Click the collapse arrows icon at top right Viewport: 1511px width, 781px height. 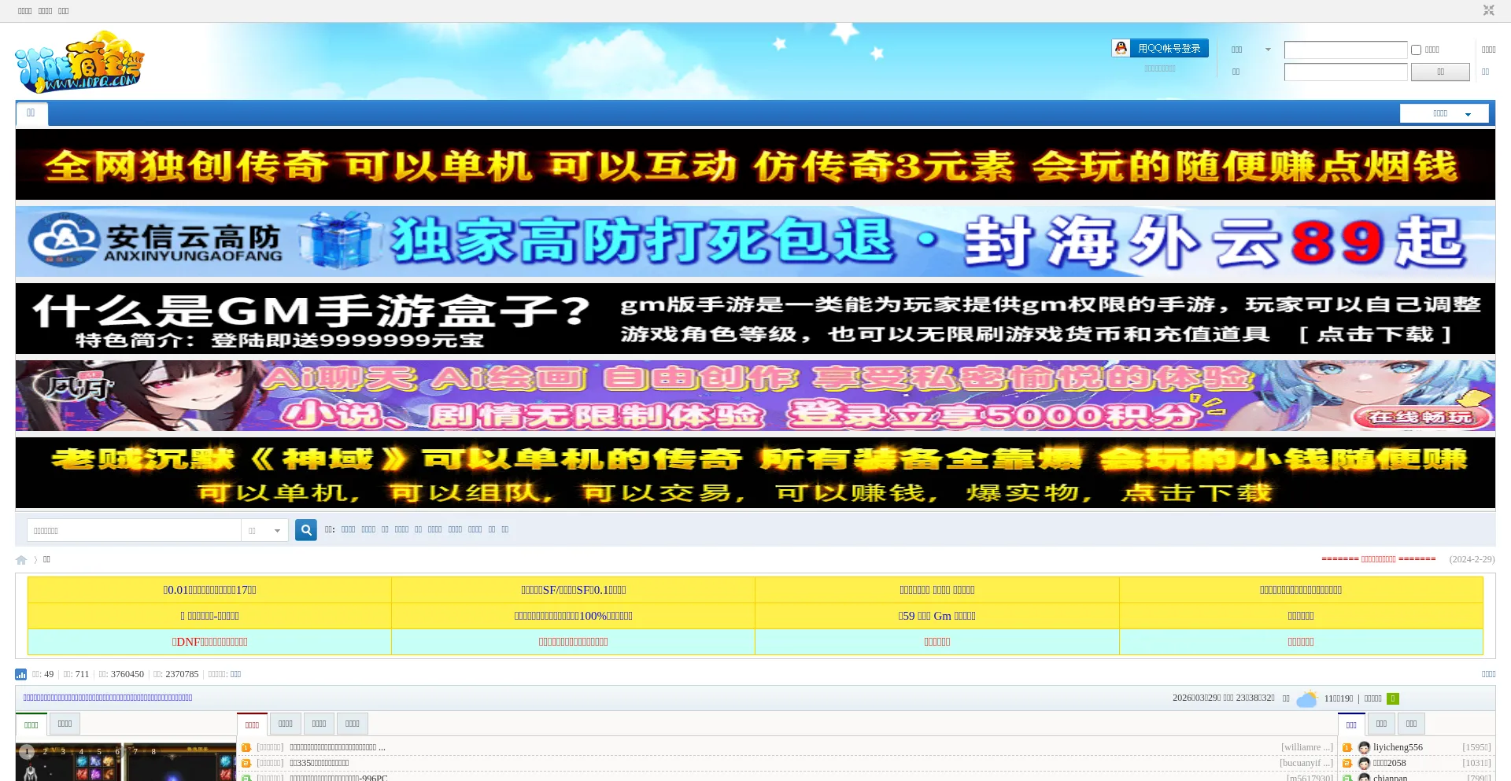(1488, 10)
